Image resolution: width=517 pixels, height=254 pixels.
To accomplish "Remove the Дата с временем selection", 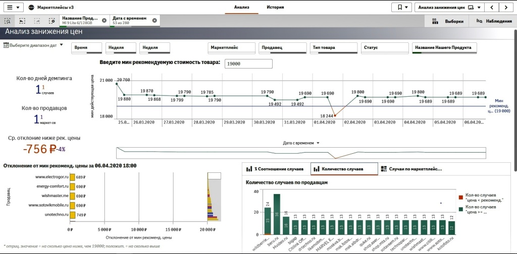I will point(154,20).
